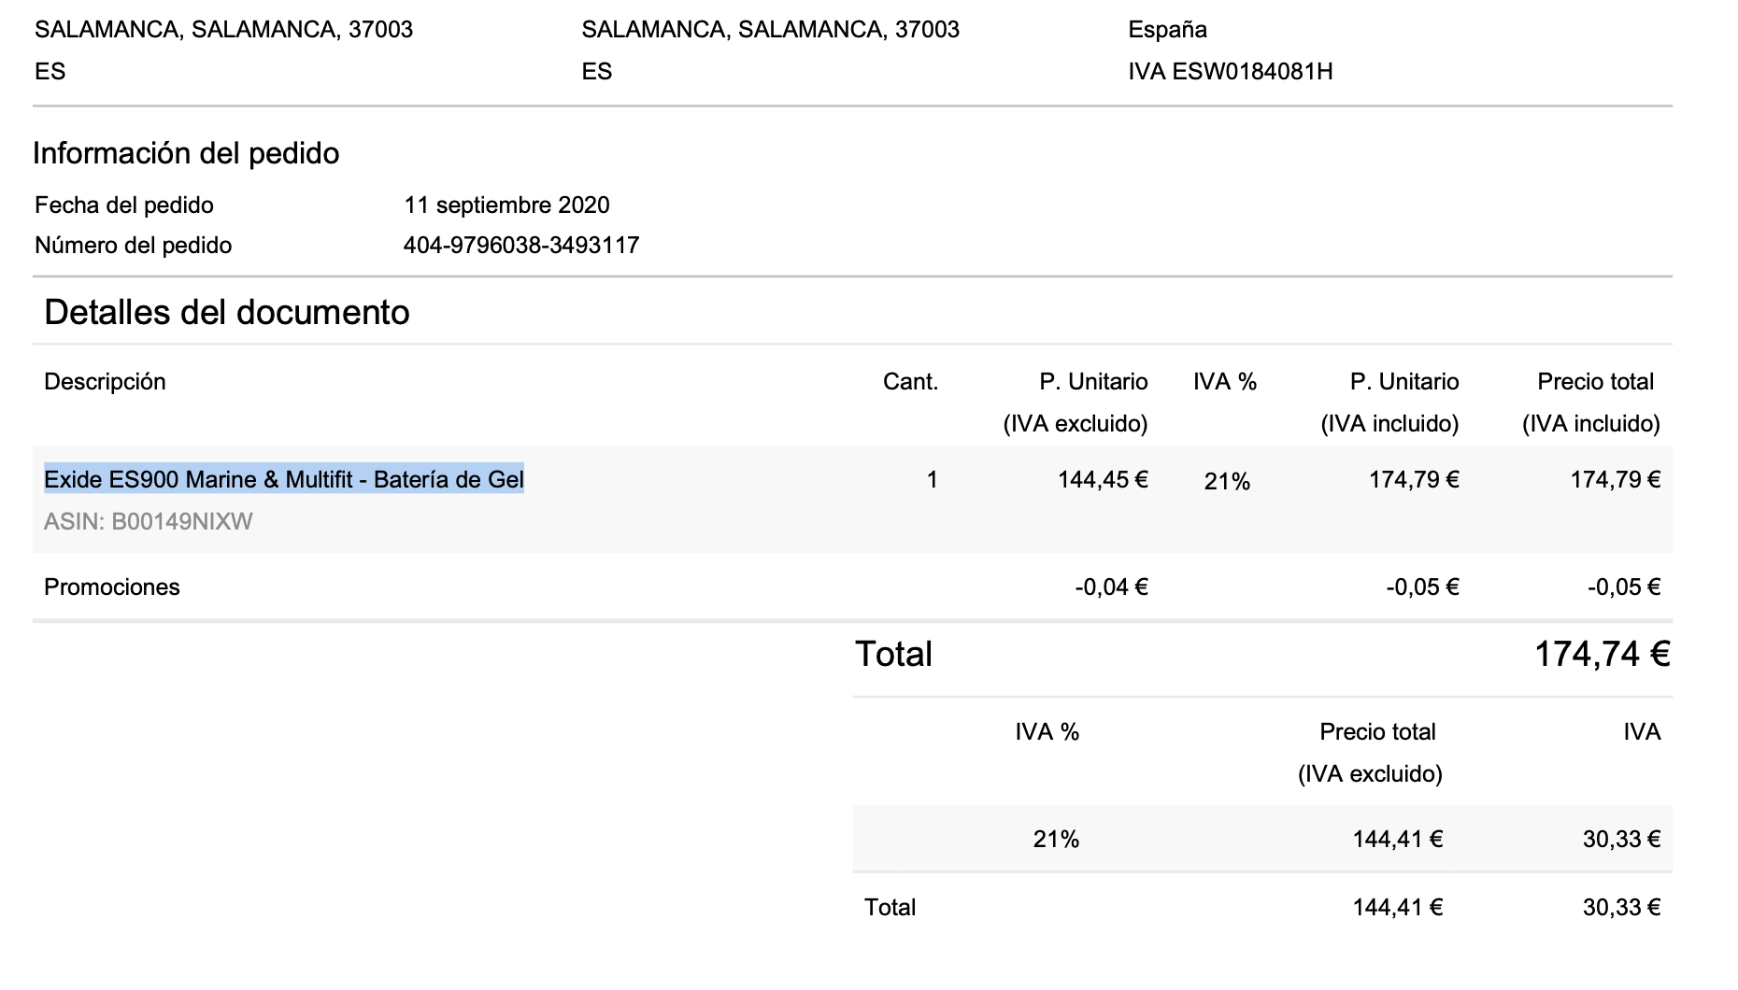Click the 30,33 € IVA amount in 21% row
The width and height of the screenshot is (1738, 990).
[x=1621, y=840]
